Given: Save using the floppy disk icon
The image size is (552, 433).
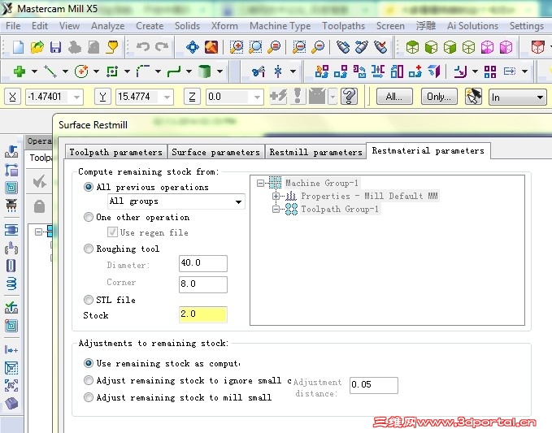Looking at the screenshot, I should (x=55, y=47).
